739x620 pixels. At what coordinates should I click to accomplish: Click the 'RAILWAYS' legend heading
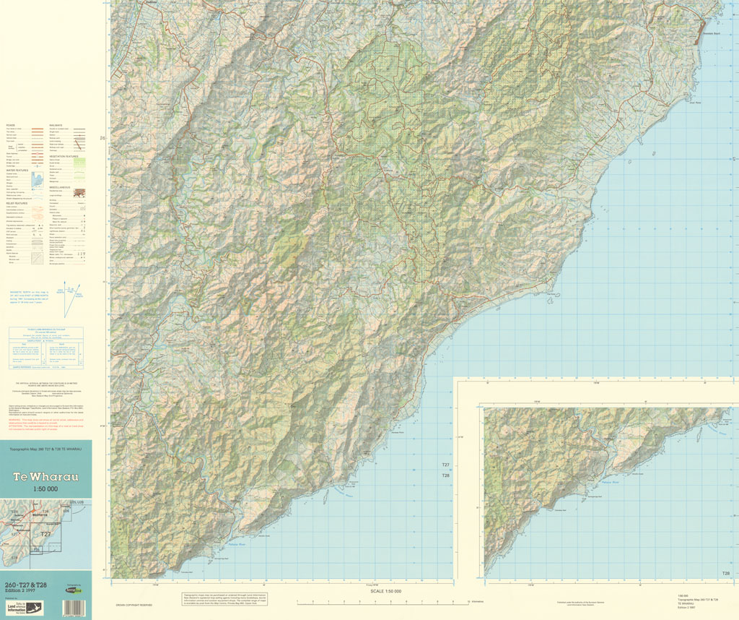coord(56,124)
